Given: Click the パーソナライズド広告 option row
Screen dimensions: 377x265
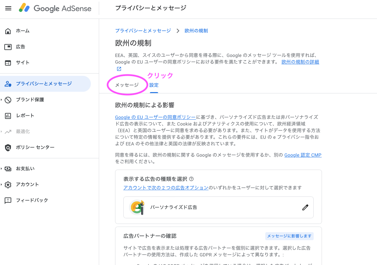Looking at the screenshot, I should click(218, 207).
